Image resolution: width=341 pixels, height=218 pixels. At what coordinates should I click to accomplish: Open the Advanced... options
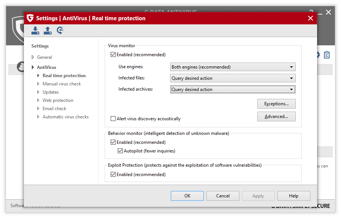[276, 116]
